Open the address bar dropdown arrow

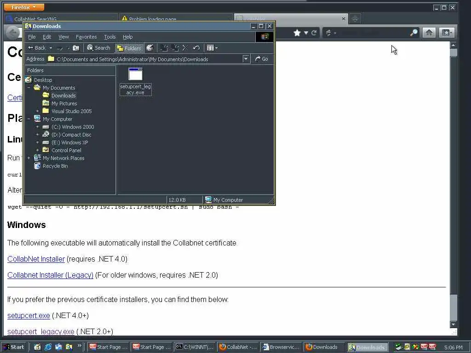pos(246,59)
